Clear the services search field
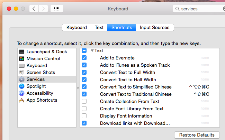This screenshot has width=225, height=140. click(x=224, y=9)
